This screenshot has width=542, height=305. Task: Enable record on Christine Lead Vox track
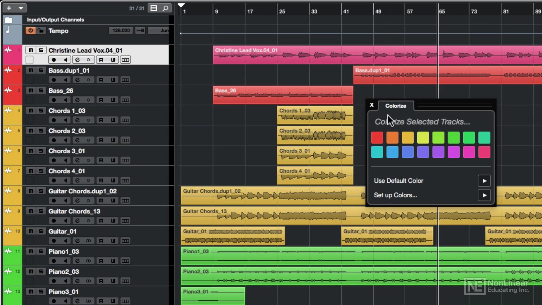pyautogui.click(x=54, y=60)
